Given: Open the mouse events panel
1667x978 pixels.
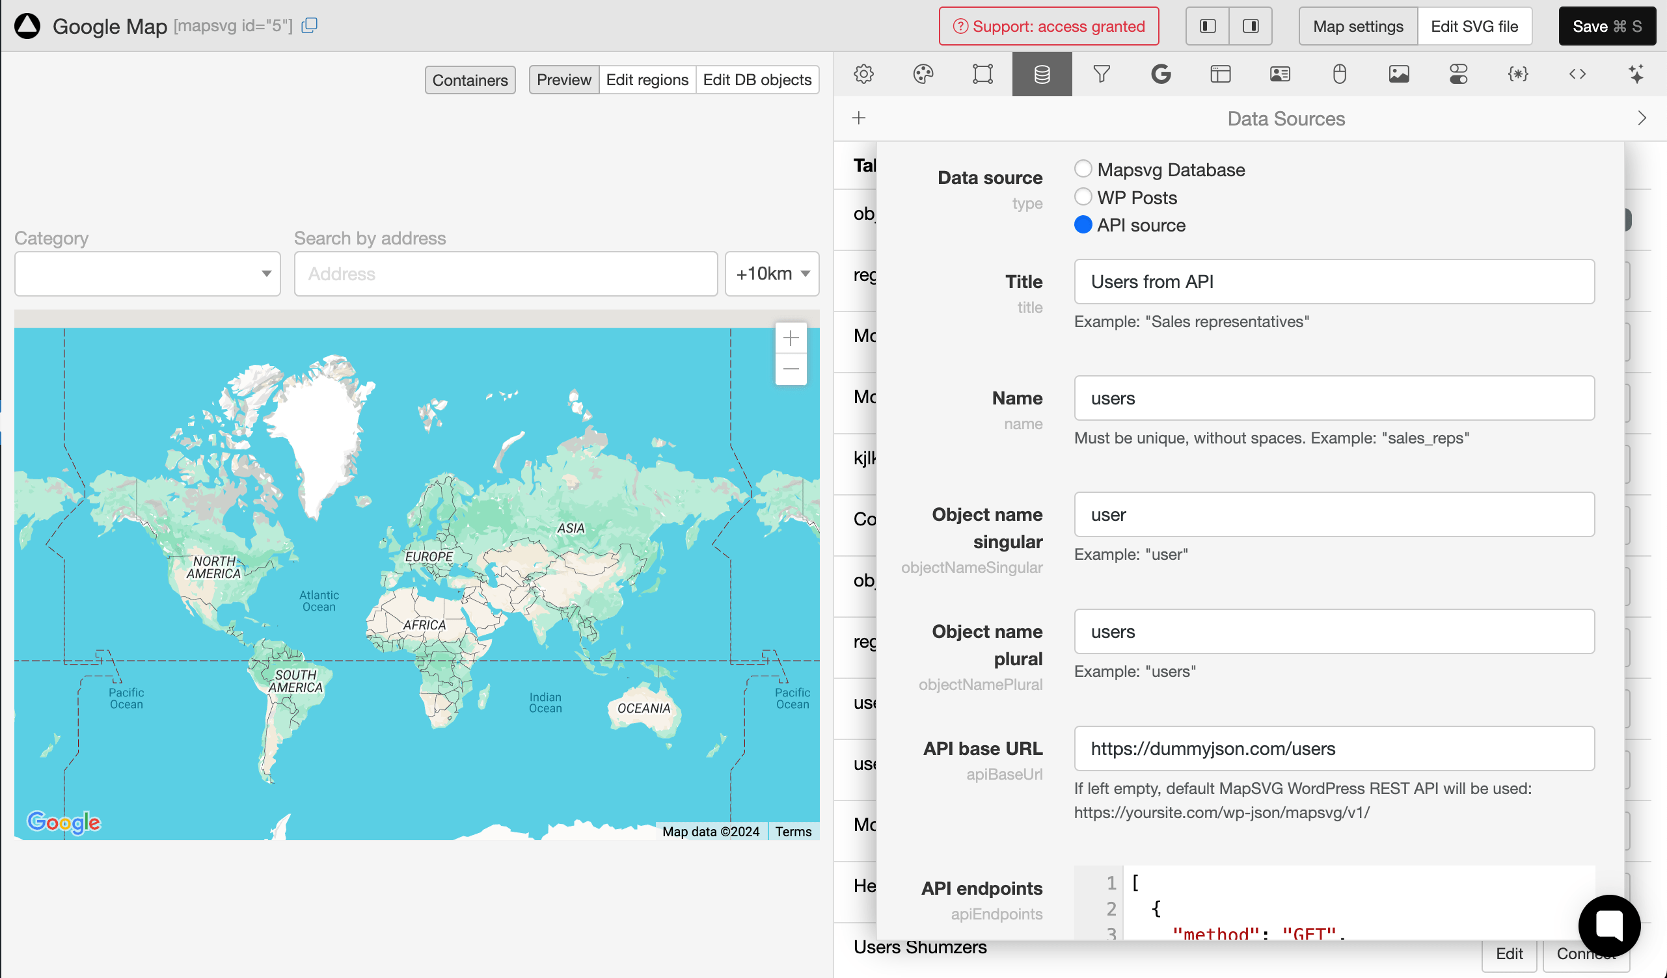Looking at the screenshot, I should click(1339, 74).
